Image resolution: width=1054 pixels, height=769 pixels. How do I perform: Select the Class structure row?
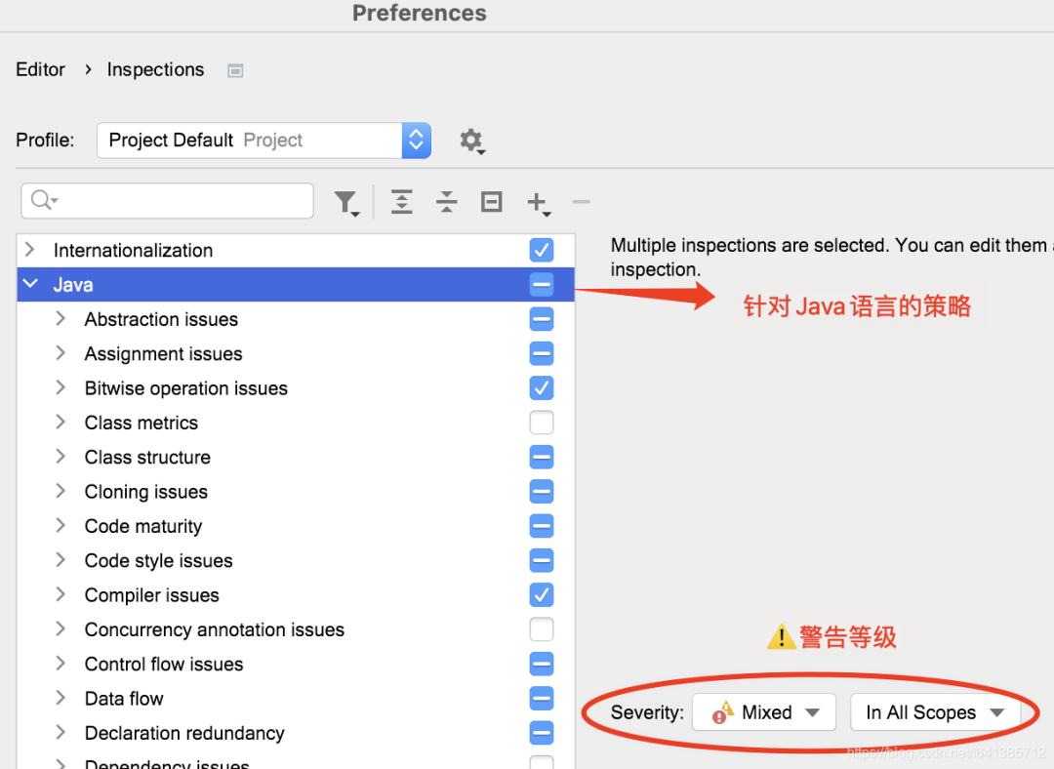296,457
